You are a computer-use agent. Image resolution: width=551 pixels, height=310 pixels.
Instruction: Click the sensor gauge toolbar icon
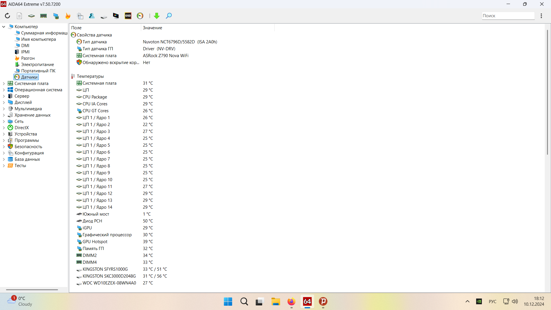pos(140,16)
